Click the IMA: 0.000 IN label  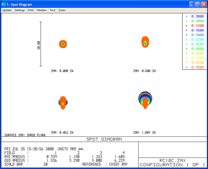(62, 71)
